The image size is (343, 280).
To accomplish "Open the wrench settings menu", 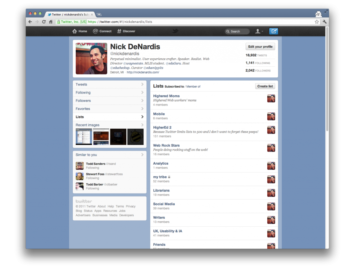I will click(x=324, y=22).
